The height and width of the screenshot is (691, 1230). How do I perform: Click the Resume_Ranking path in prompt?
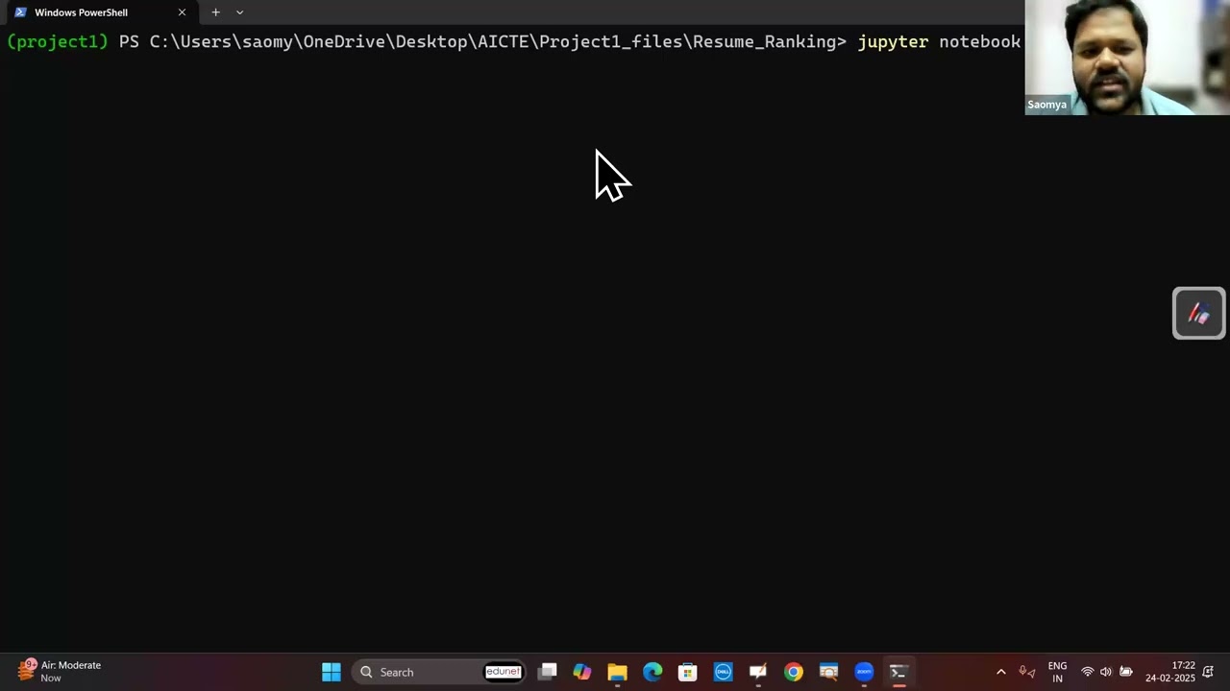pos(764,41)
